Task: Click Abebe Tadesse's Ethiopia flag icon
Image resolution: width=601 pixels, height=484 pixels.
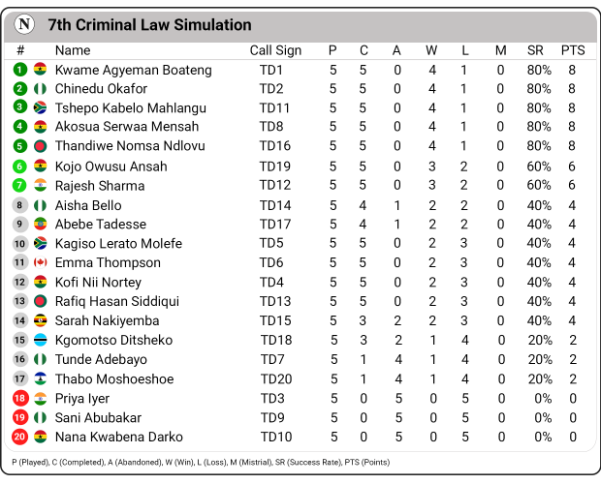Action: point(41,224)
